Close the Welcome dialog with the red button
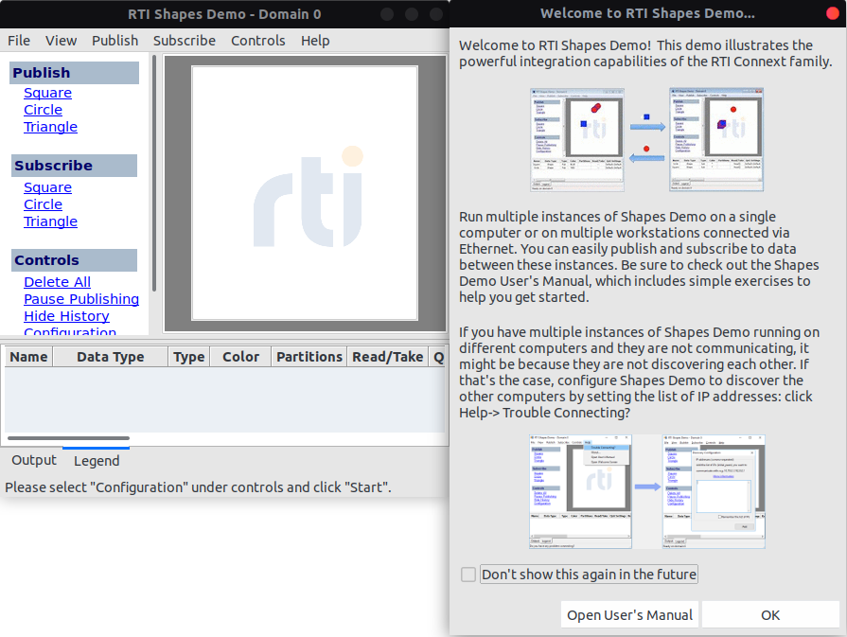The width and height of the screenshot is (847, 637). point(833,13)
